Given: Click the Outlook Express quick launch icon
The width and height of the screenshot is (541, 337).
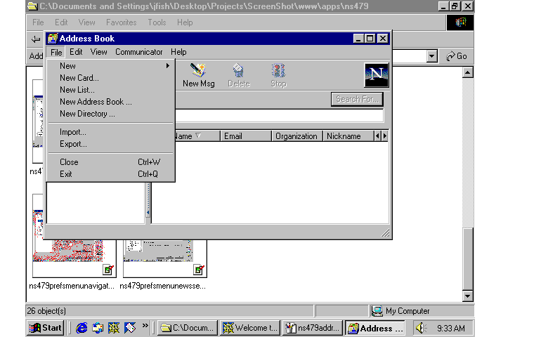Looking at the screenshot, I should [x=98, y=328].
